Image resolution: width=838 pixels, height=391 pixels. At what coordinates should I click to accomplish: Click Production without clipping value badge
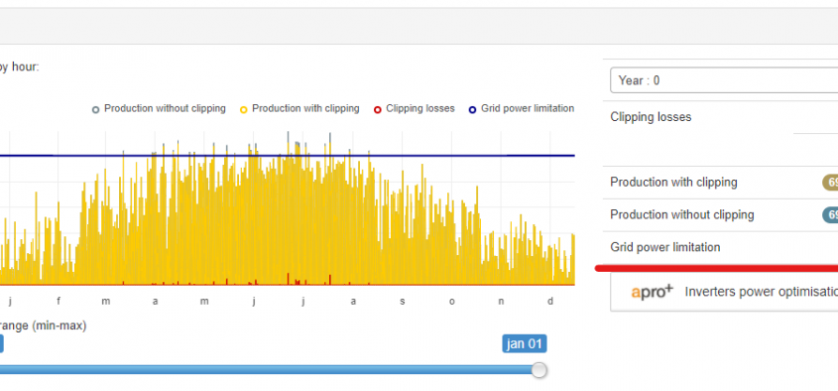(x=830, y=215)
